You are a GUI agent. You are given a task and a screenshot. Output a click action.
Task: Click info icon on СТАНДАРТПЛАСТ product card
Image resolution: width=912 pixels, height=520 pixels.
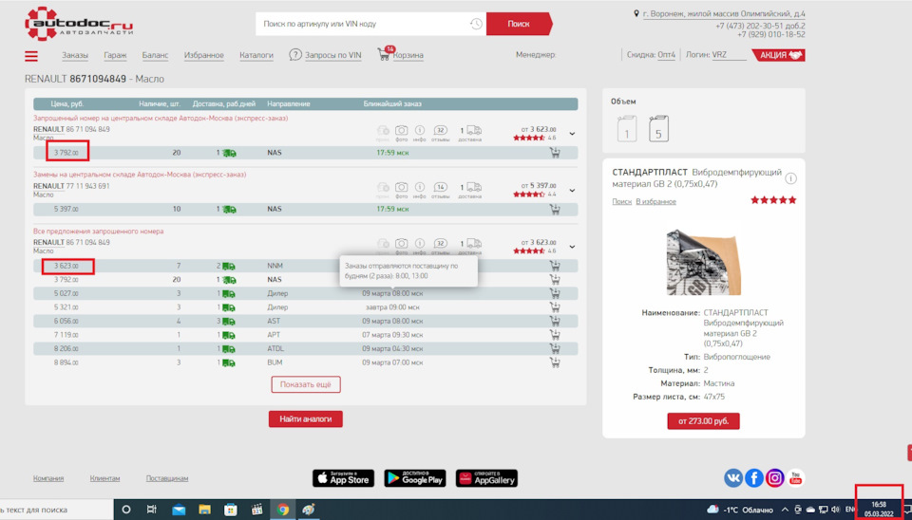[790, 178]
